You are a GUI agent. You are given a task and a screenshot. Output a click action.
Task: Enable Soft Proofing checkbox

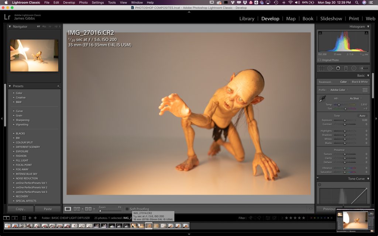(x=127, y=209)
